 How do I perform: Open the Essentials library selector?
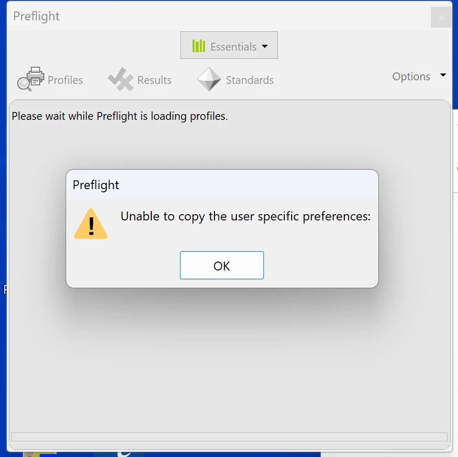229,45
